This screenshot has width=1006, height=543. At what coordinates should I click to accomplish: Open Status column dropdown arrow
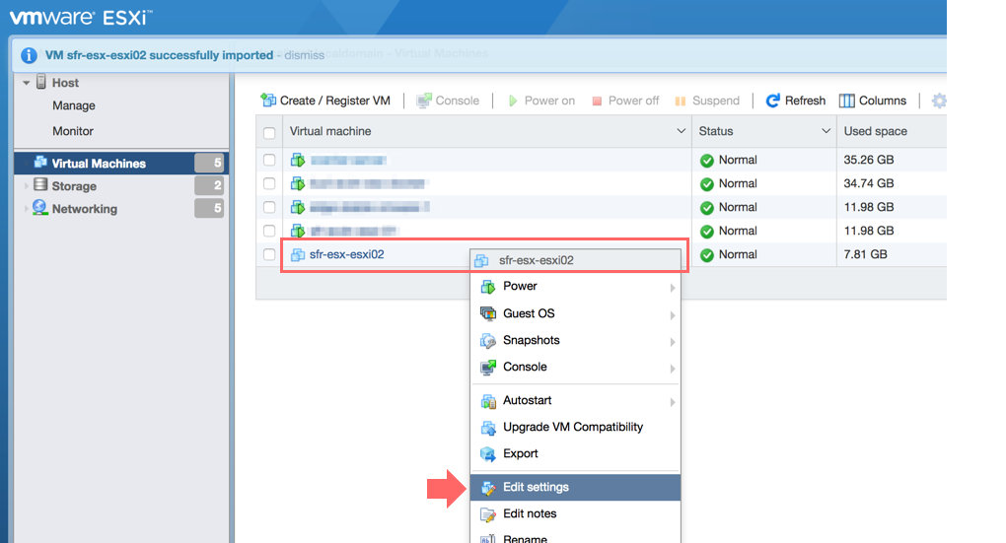pos(826,131)
